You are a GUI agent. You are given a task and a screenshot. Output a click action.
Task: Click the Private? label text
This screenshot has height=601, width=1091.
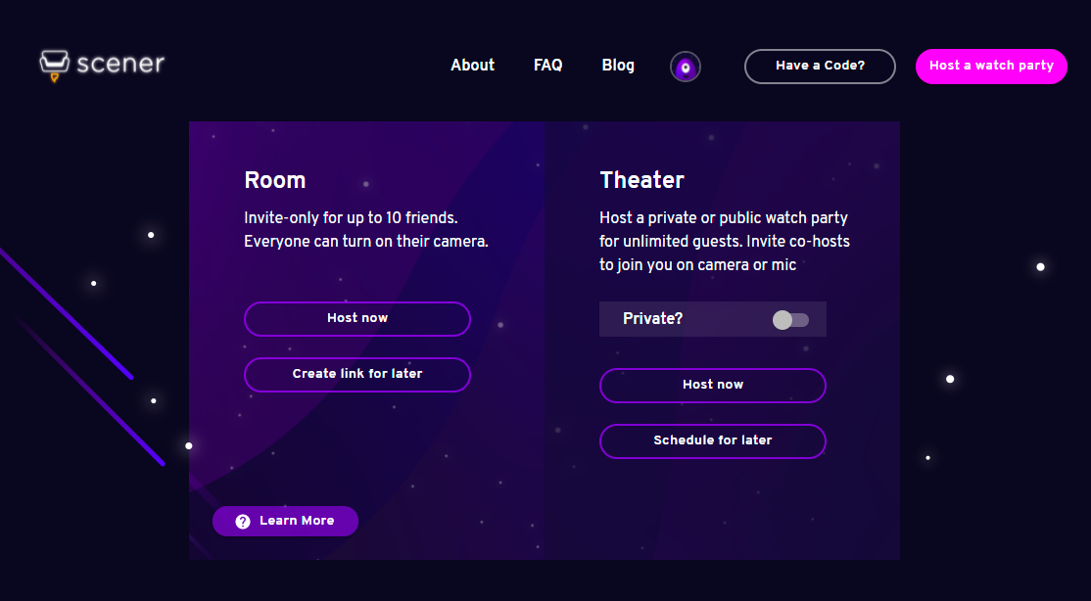pos(652,318)
